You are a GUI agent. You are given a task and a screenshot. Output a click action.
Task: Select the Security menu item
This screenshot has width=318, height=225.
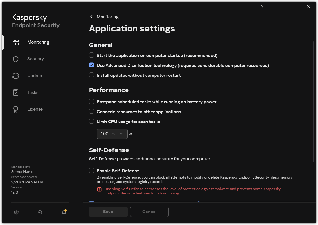[x=35, y=59]
